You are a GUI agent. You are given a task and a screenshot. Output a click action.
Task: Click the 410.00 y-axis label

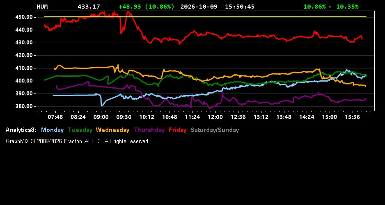24,68
